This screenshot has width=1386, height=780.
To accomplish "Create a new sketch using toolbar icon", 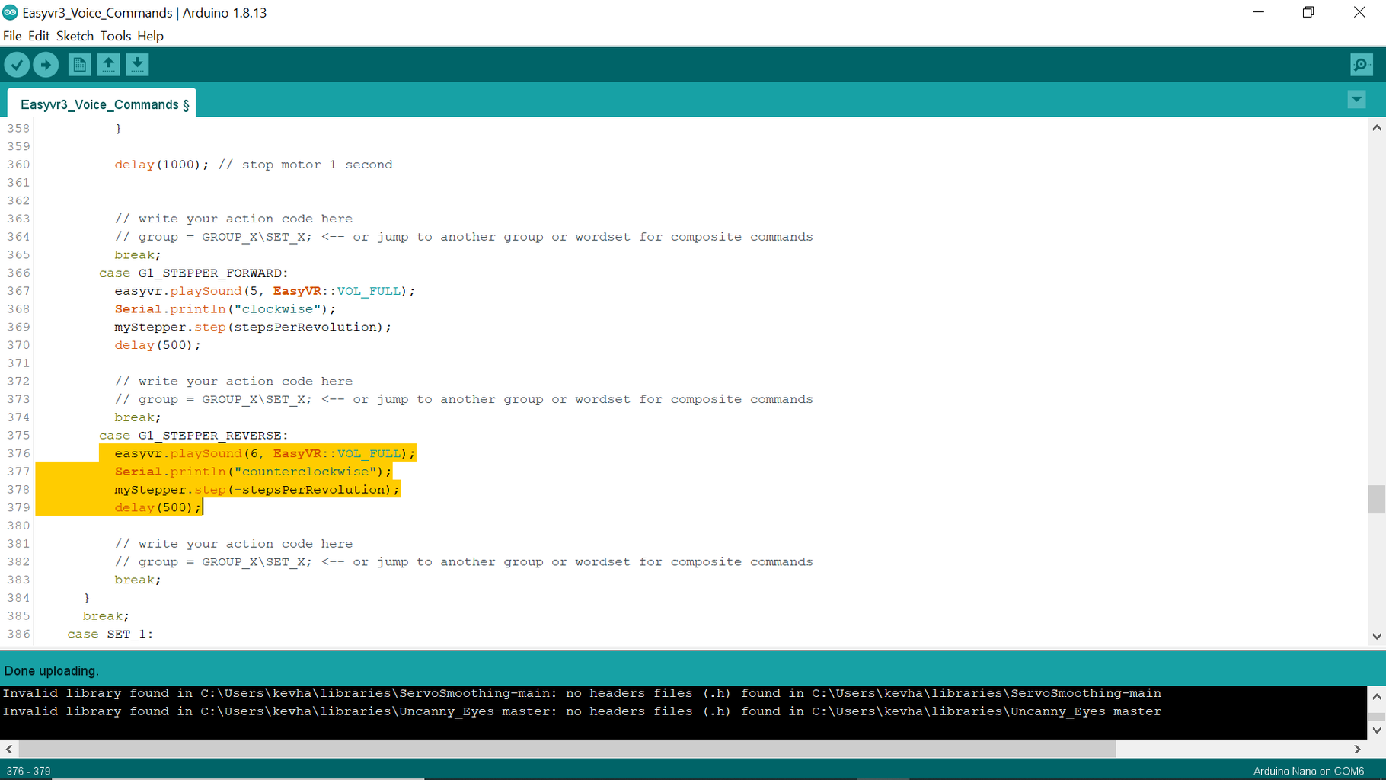I will 78,65.
